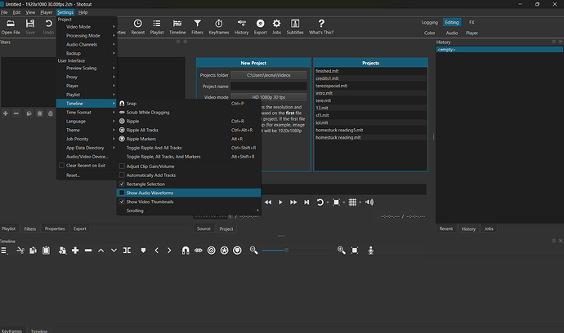Click the Projects folder path button

tap(269, 75)
